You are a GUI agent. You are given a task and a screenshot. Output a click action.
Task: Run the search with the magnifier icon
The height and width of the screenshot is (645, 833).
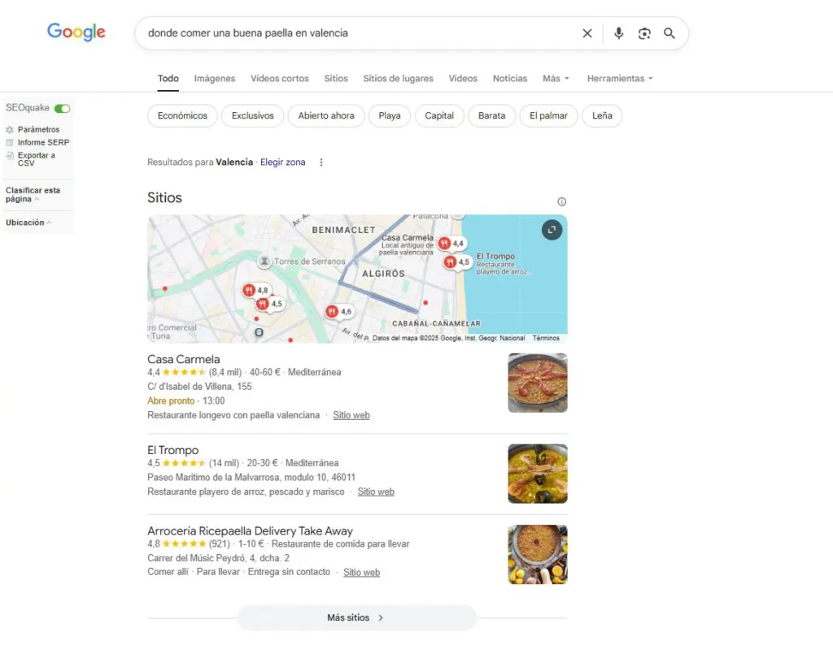(x=669, y=33)
